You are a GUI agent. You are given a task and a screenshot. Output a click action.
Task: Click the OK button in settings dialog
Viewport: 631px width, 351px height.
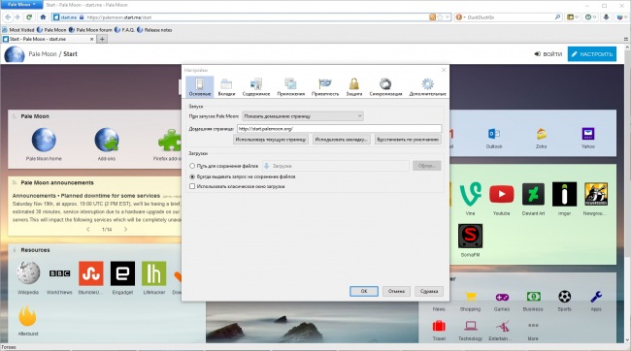[x=364, y=291]
